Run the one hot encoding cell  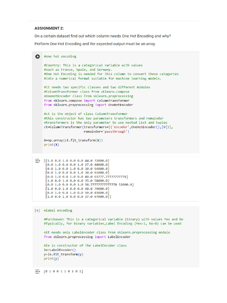38,57
